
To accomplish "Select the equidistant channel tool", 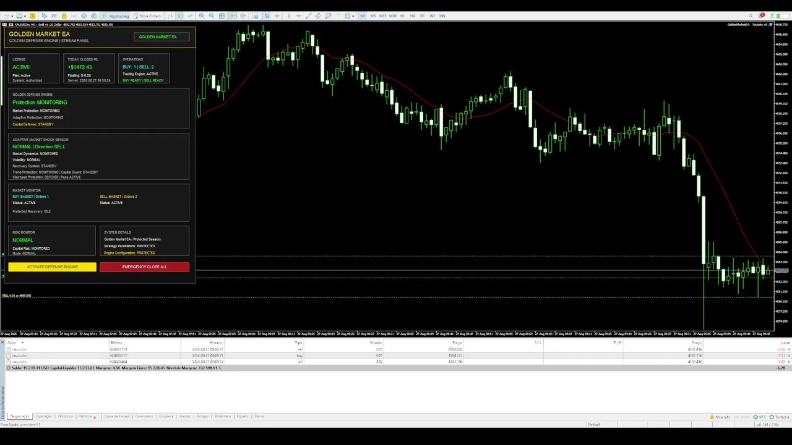I will pyautogui.click(x=318, y=16).
